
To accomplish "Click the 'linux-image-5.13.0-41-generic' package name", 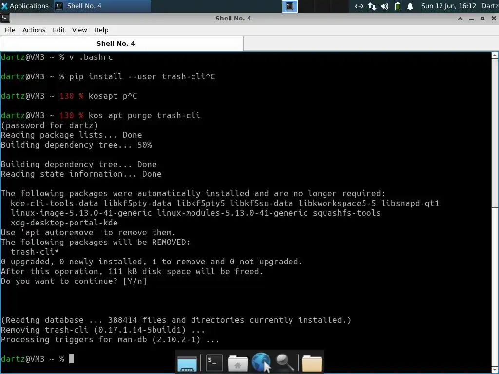I will pos(81,213).
